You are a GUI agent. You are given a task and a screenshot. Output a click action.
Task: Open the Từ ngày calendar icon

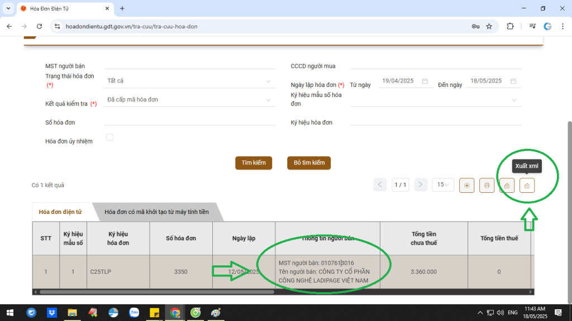point(425,81)
